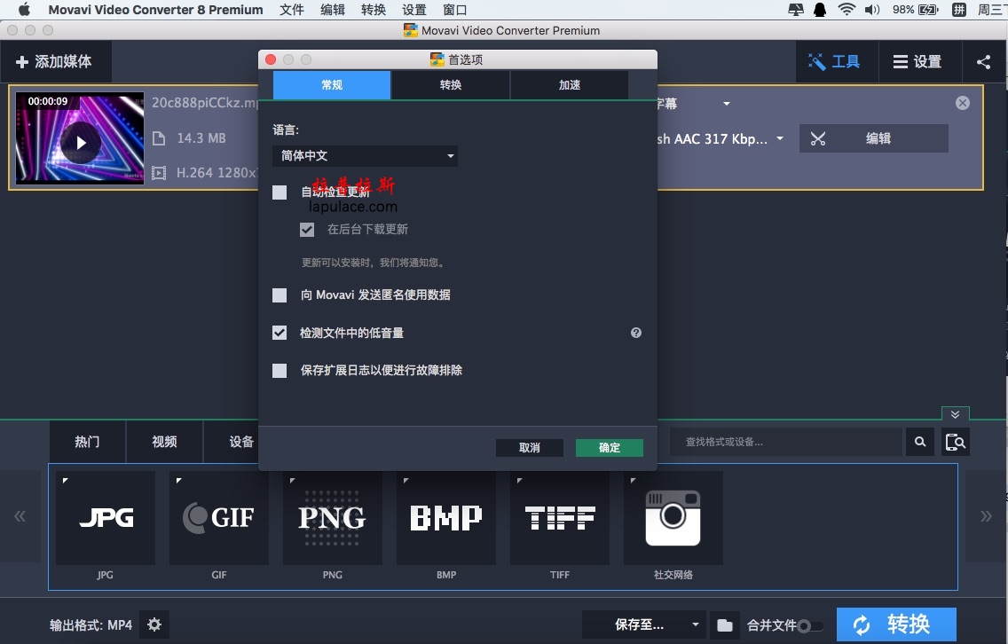Open output format gear settings
The height and width of the screenshot is (644, 1008).
tap(154, 624)
